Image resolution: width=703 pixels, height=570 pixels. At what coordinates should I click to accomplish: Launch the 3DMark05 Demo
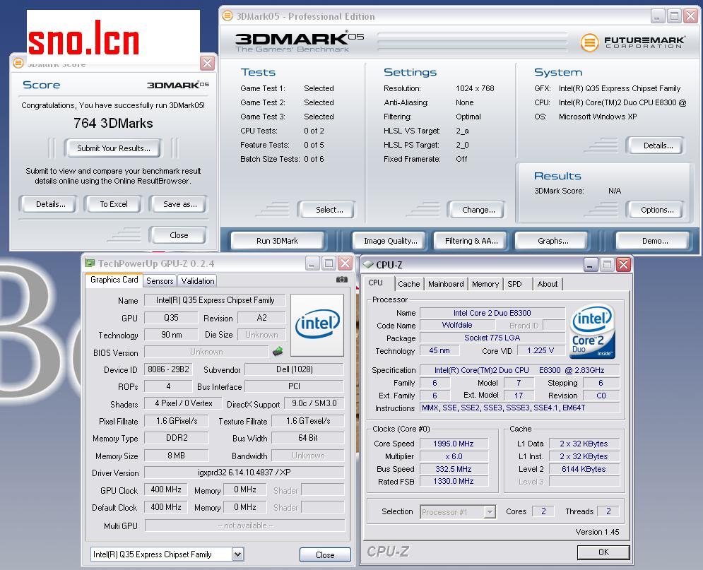pyautogui.click(x=654, y=241)
